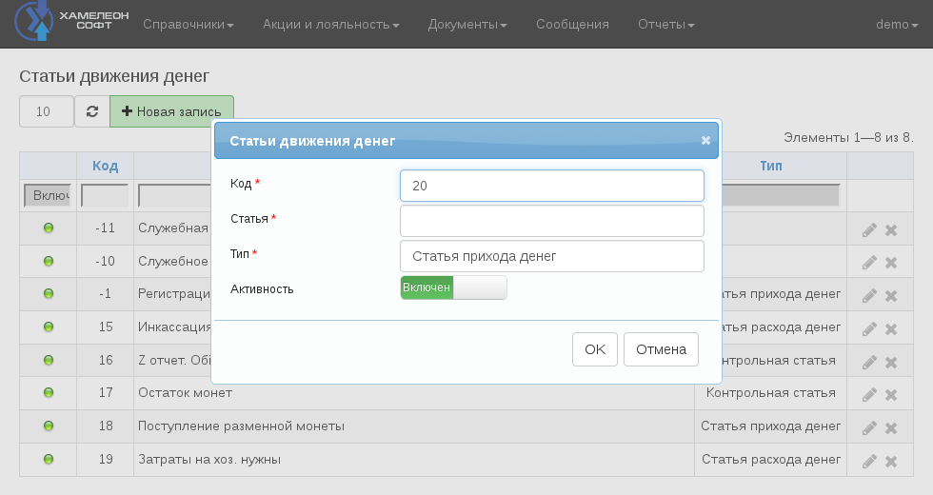Delete the Затраты на хоз. нужны row
Screen dimensions: 933x495
[891, 461]
